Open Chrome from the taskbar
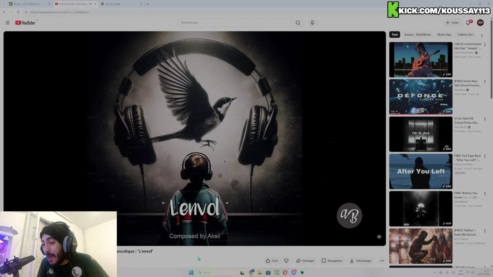The image size is (493, 277). point(252,272)
